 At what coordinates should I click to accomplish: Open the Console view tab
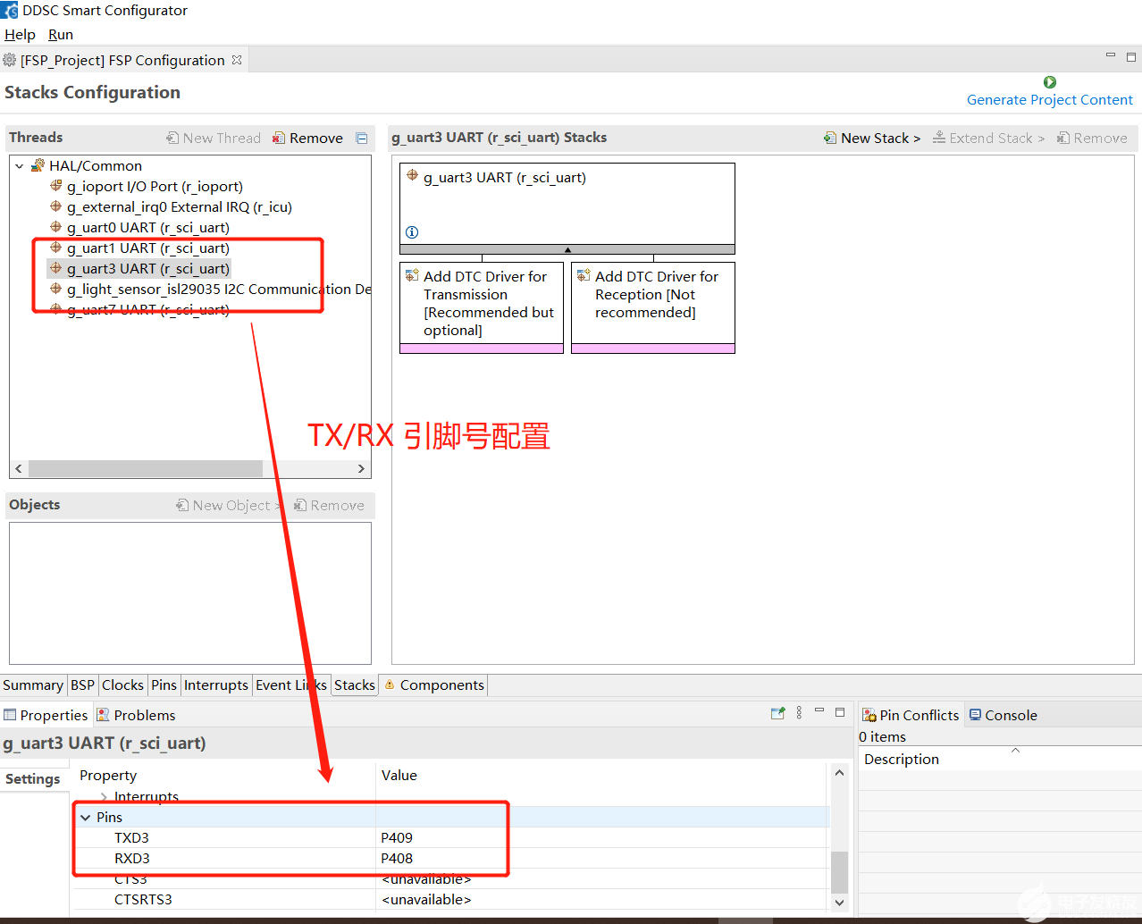pos(1003,715)
